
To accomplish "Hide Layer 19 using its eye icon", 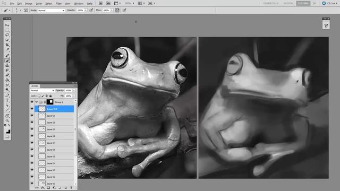I will 32,129.
